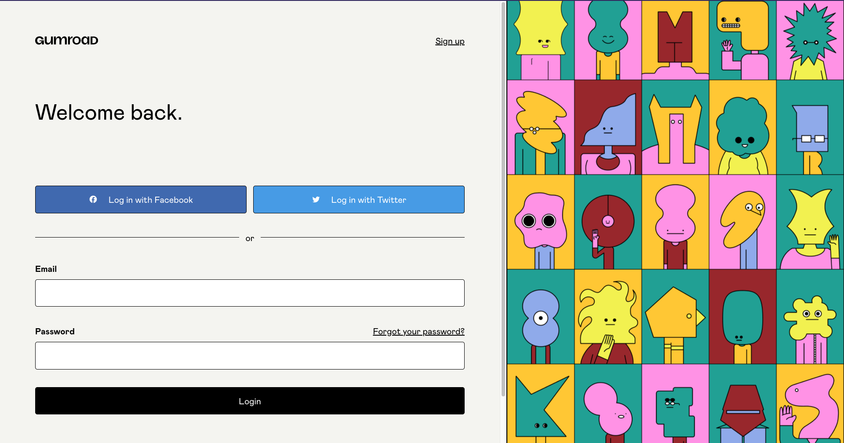Submit with the black Login button
844x443 pixels.
pyautogui.click(x=250, y=401)
